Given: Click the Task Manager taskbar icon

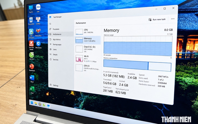Looking at the screenshot, I should point(48,106).
